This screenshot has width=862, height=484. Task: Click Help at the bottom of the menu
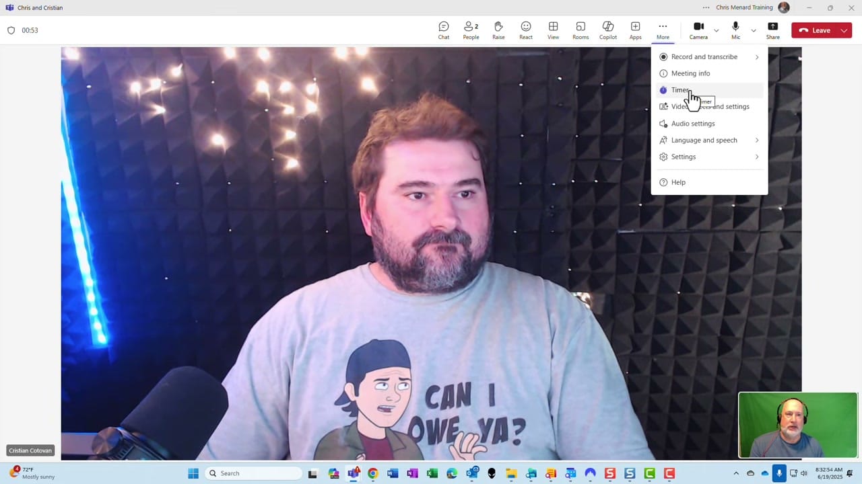(x=678, y=182)
